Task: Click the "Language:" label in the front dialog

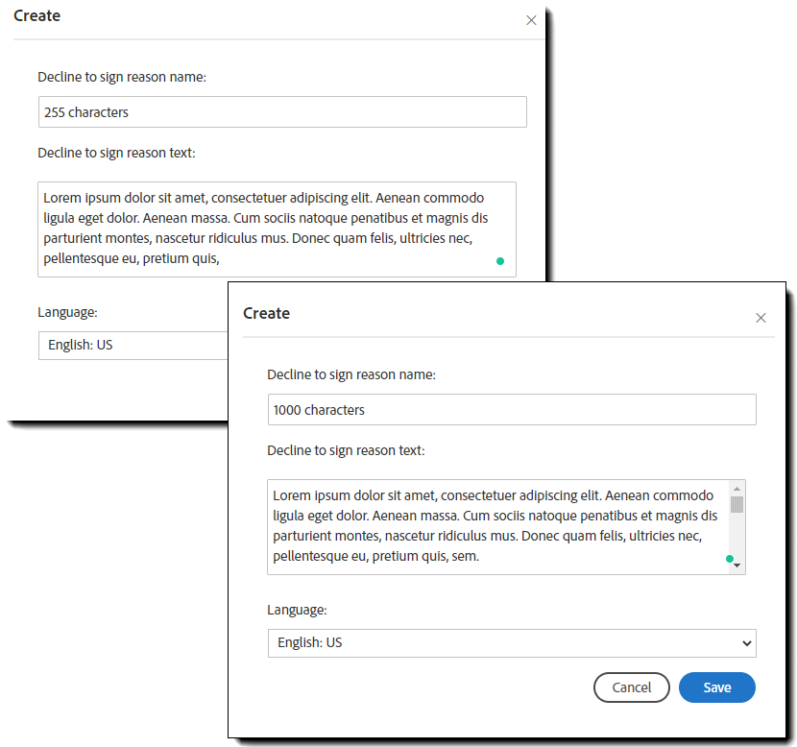Action: click(x=297, y=610)
